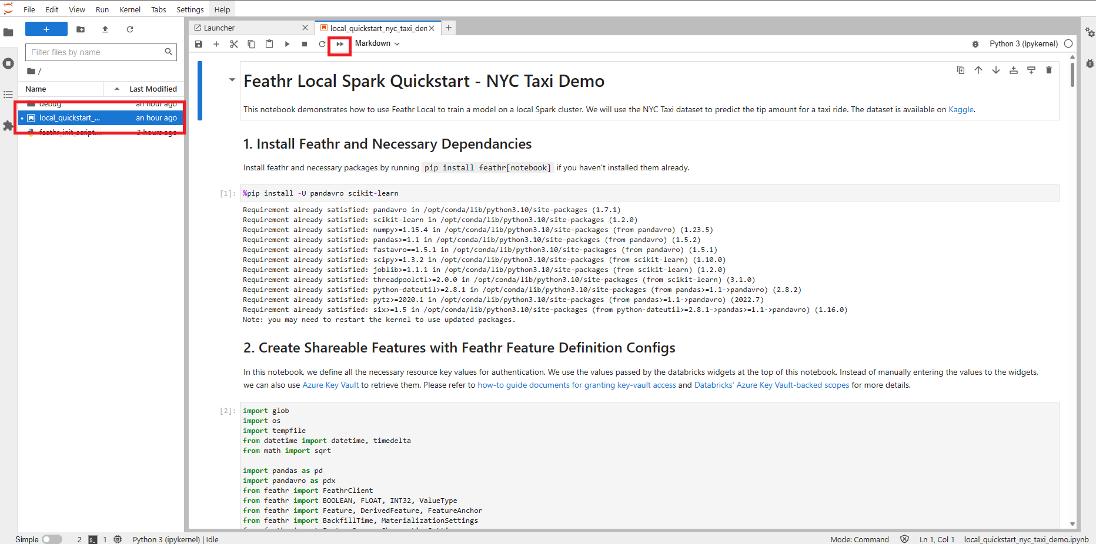Screen dimensions: 1096x544
Task: Insert a cell below from cell toolbar
Action: pos(1031,70)
